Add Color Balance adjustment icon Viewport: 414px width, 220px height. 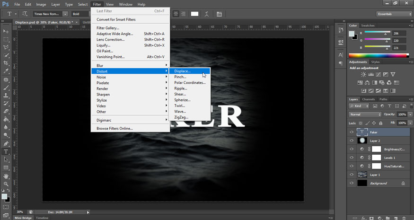367,83
